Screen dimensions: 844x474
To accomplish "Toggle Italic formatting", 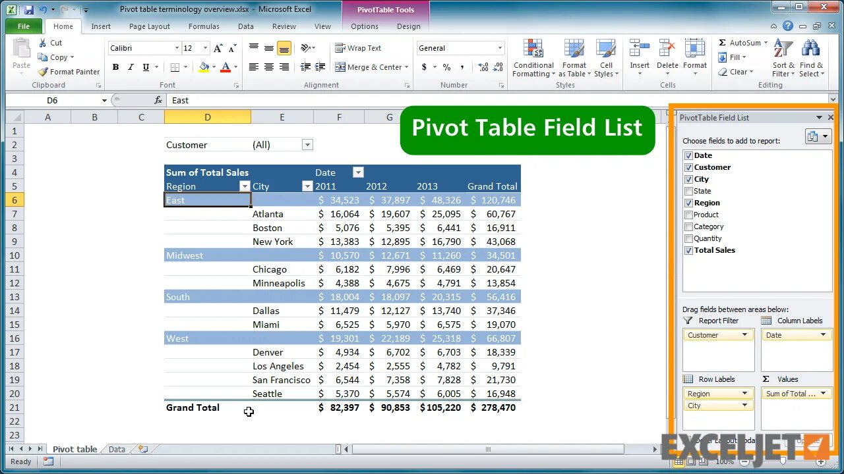I will pyautogui.click(x=131, y=67).
